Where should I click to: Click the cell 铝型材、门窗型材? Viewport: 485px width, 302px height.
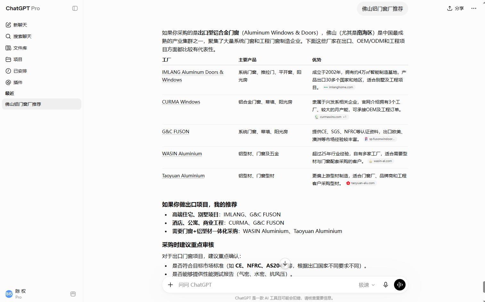click(256, 176)
